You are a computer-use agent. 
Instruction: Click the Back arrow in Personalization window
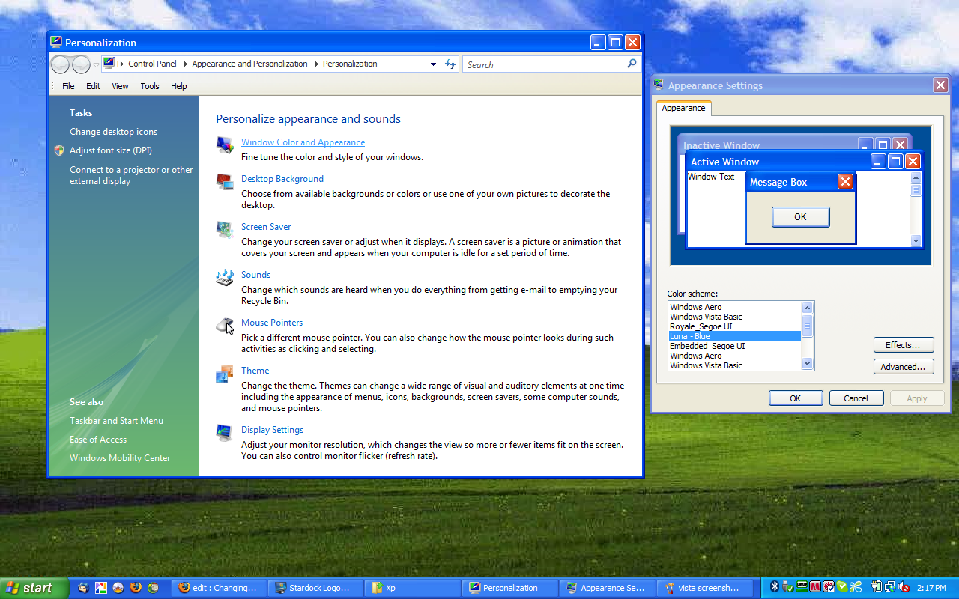(61, 64)
